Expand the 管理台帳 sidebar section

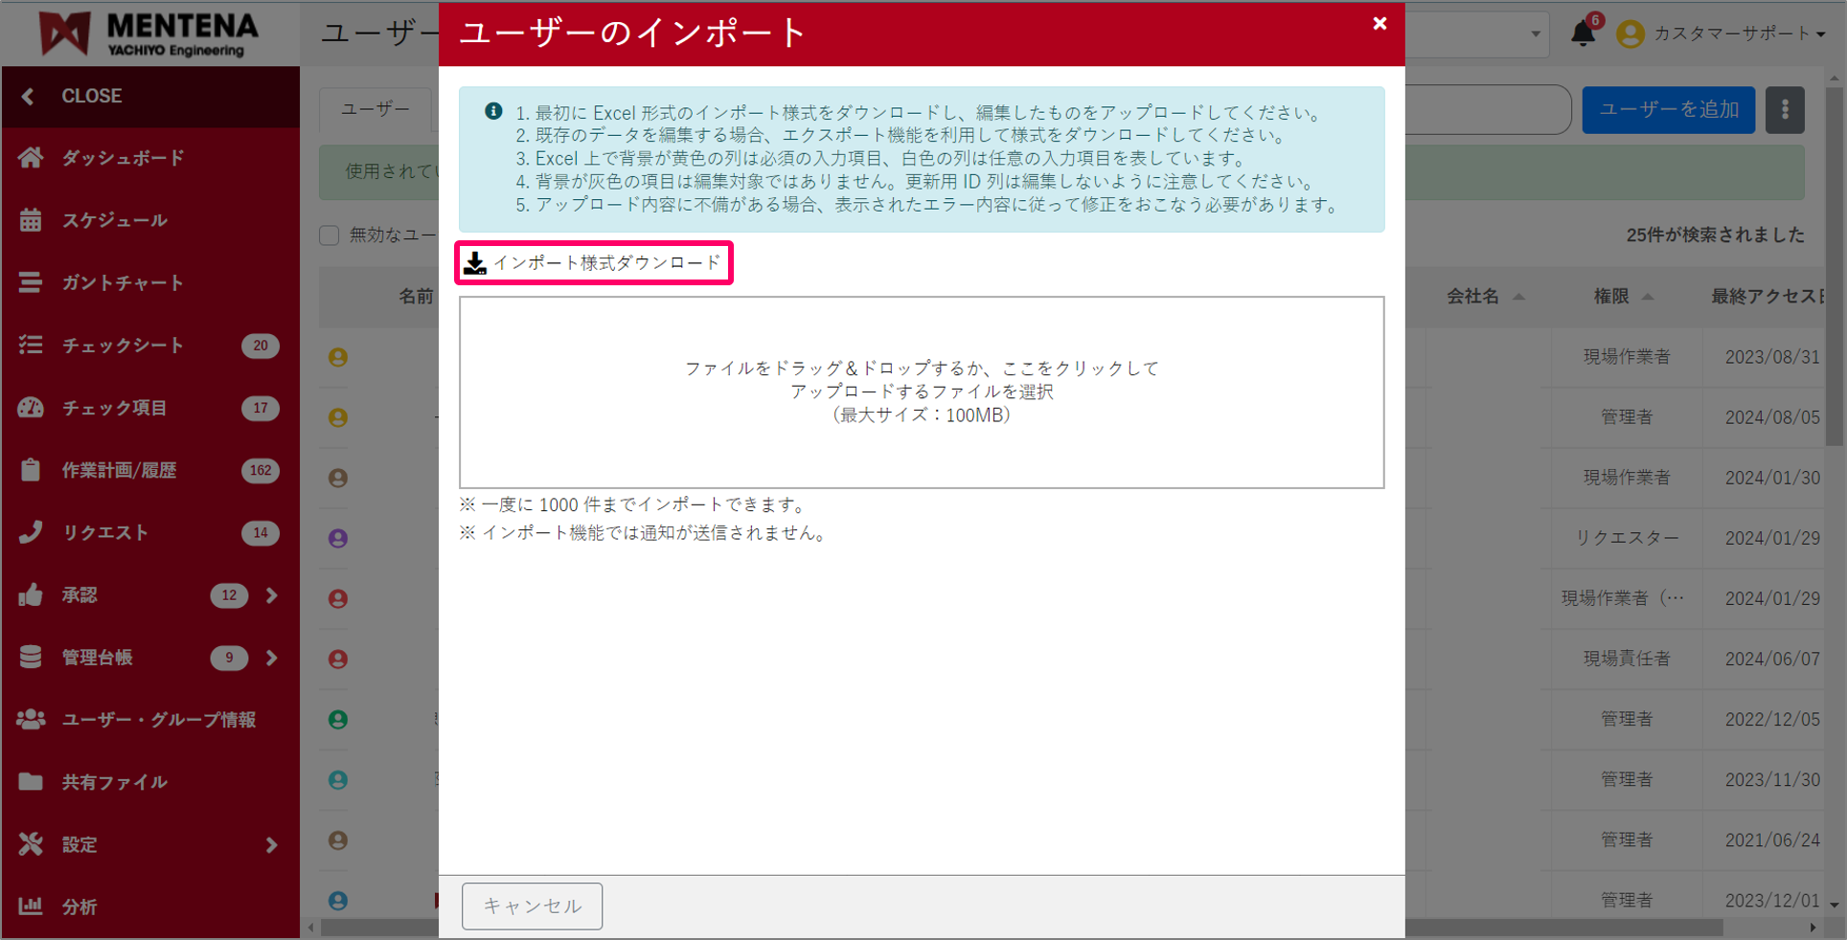coord(271,658)
